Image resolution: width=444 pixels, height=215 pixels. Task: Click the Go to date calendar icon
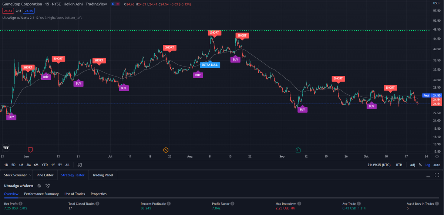pyautogui.click(x=80, y=165)
